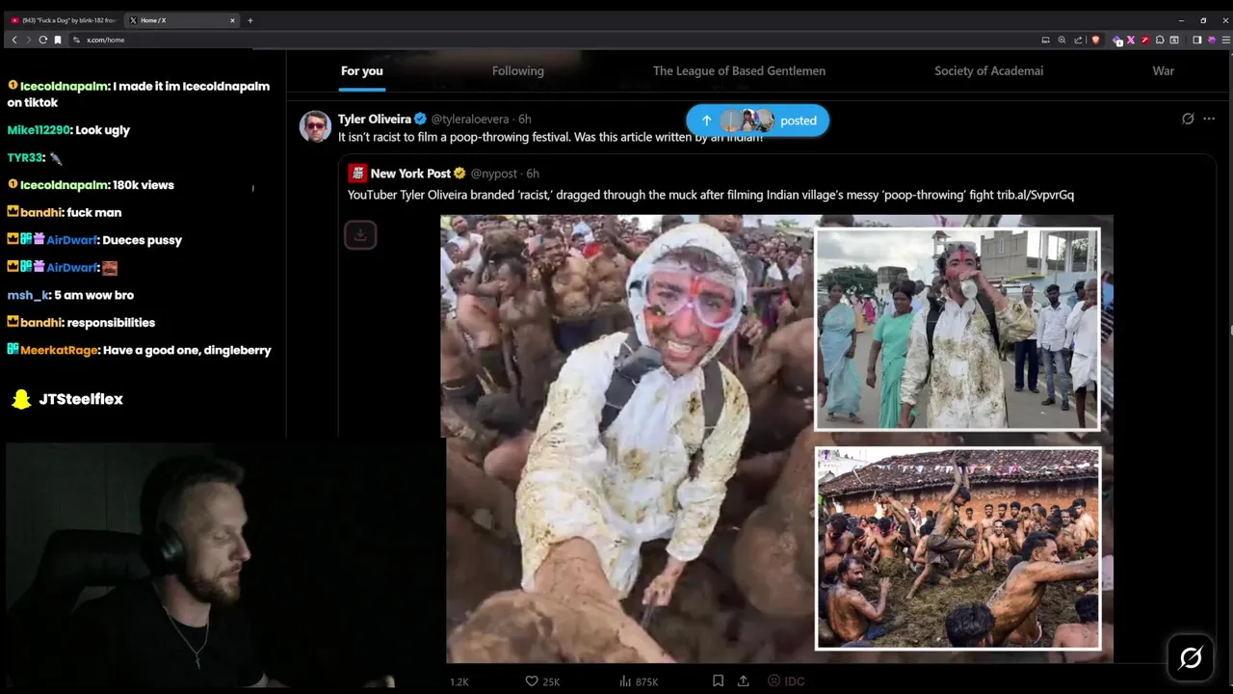This screenshot has width=1233, height=694.
Task: Click chat username Mike112290
Action: [38, 130]
